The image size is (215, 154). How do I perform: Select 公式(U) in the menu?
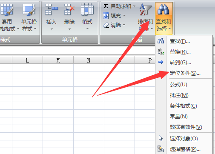184,85
